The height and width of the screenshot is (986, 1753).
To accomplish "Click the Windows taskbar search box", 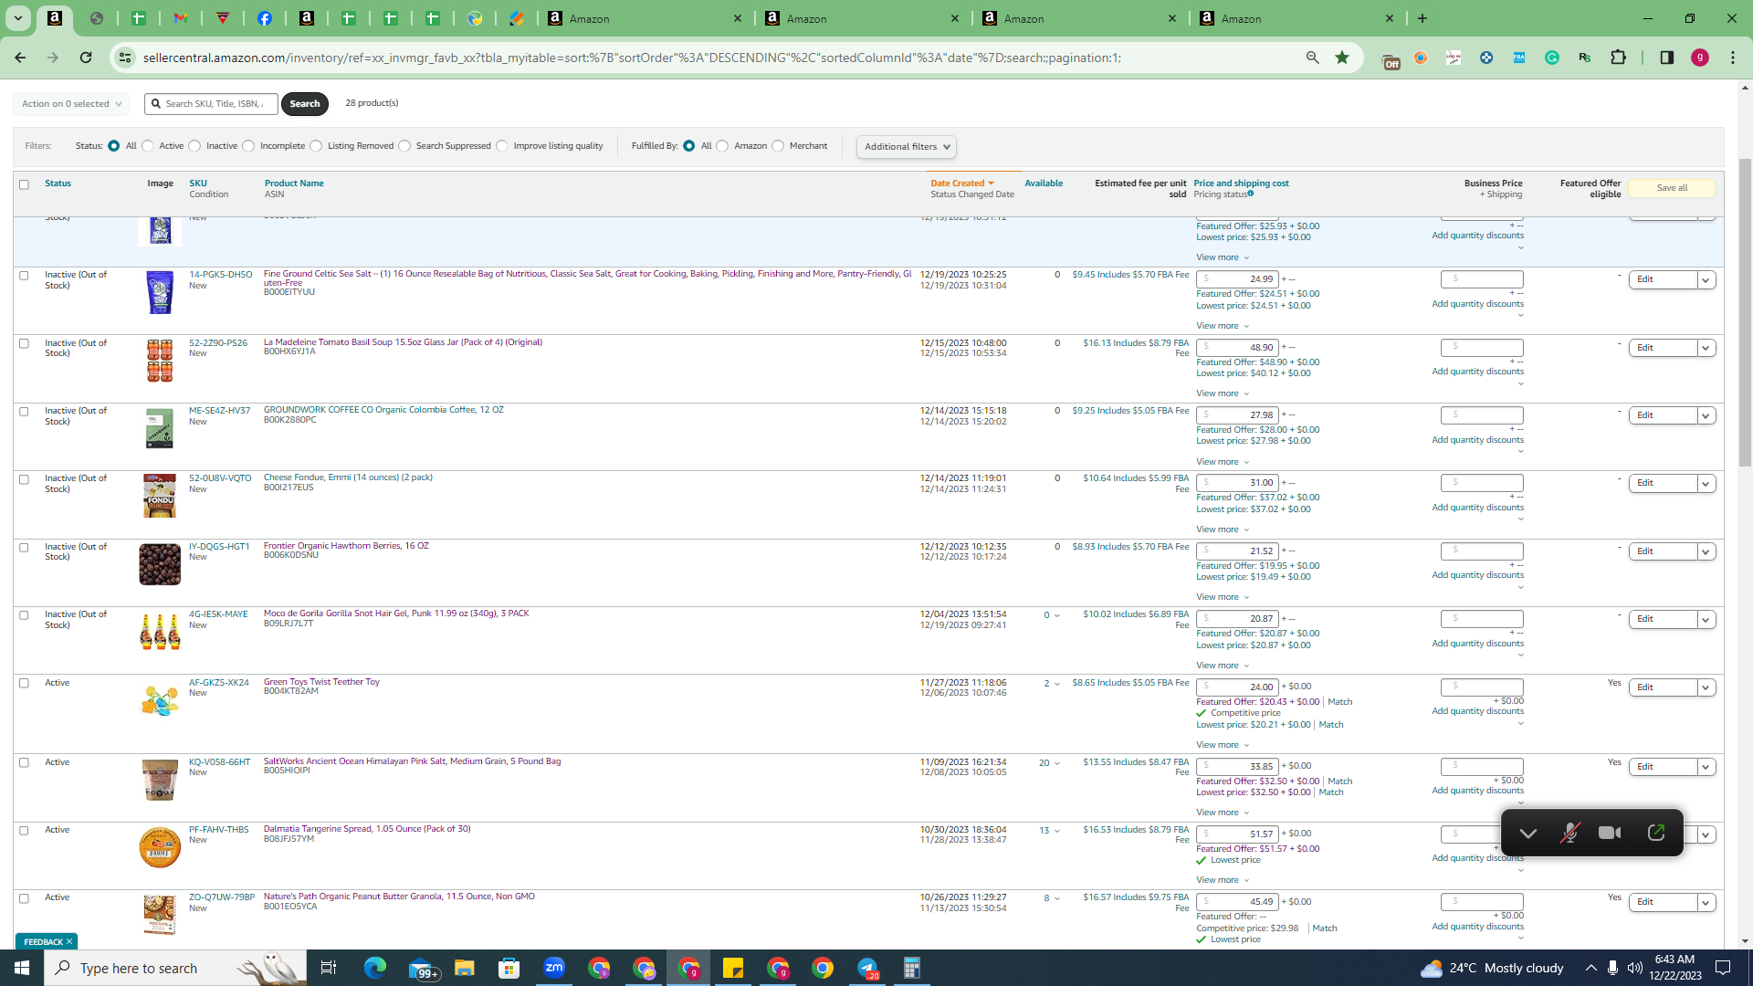I will tap(173, 968).
